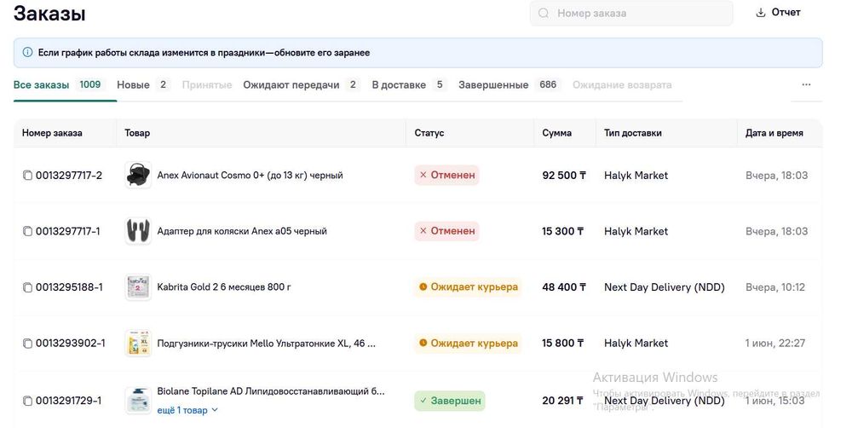Switch to 'В доставке' tab
The width and height of the screenshot is (852, 428).
[409, 85]
